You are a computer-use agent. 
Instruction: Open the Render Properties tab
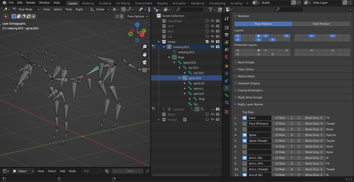[226, 27]
